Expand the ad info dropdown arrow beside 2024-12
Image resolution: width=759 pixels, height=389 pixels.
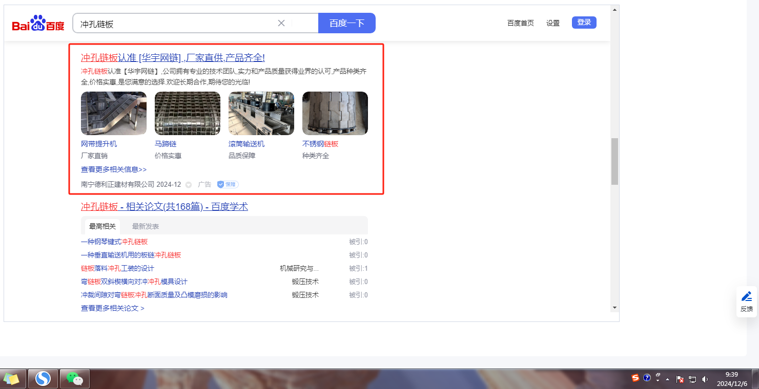point(188,185)
